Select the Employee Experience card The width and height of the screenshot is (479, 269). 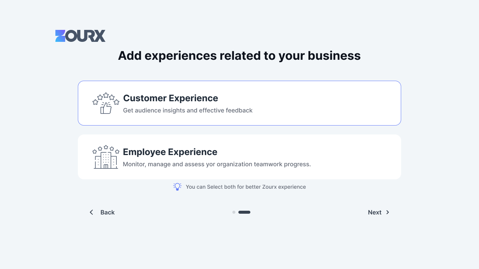[239, 157]
